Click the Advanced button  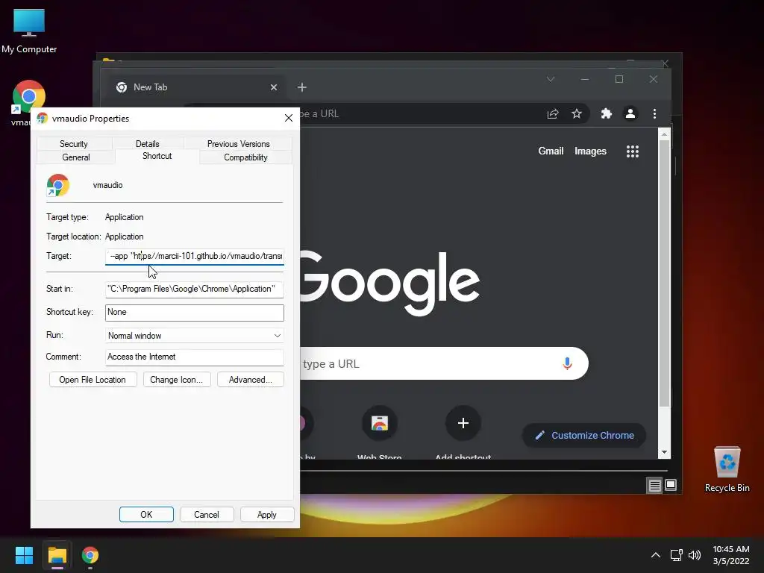click(251, 380)
